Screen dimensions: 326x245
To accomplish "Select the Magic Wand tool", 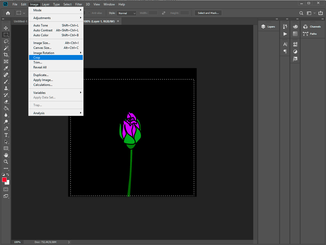I will (x=6, y=48).
